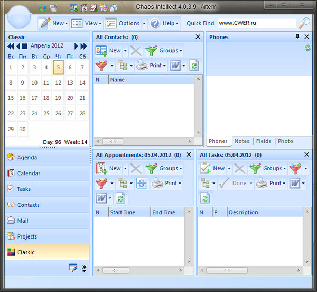
Task: Pin the Phones panel
Action: pos(297,37)
